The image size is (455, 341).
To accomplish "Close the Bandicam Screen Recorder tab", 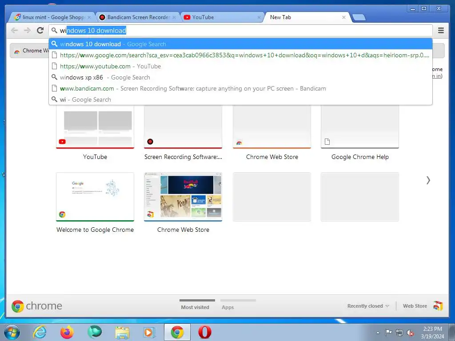I will [174, 17].
